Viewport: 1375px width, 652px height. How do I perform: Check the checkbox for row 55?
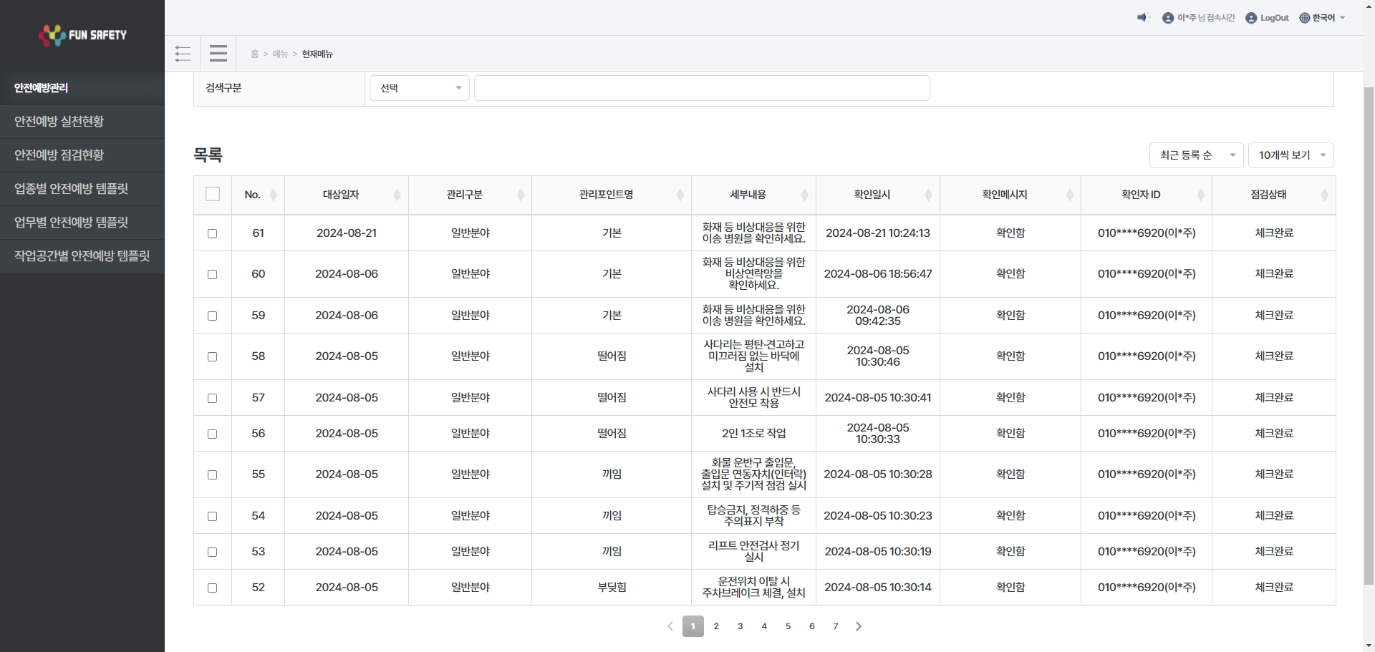click(212, 475)
